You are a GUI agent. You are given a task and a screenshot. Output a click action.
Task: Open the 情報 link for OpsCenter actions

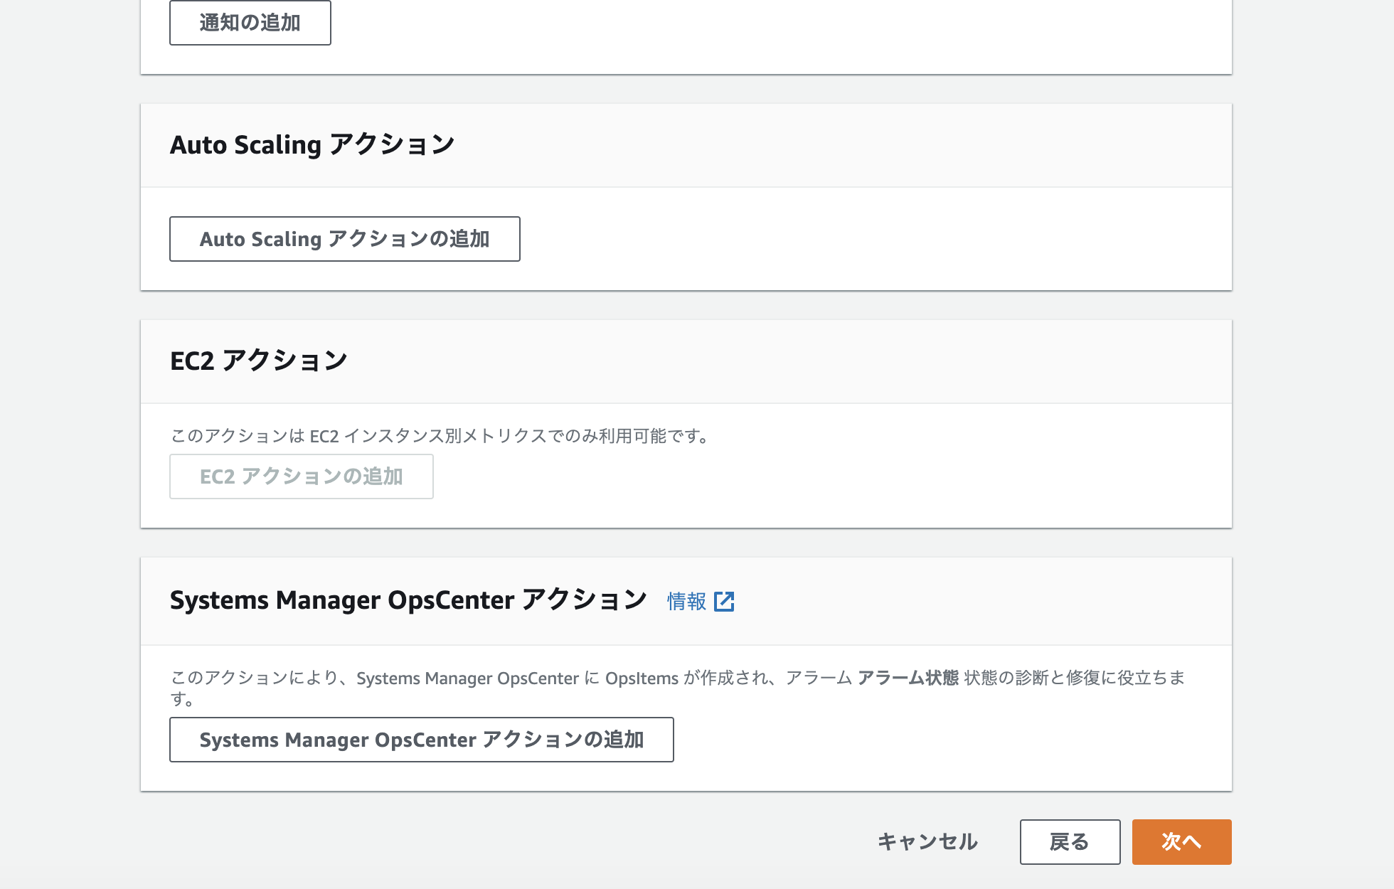(685, 601)
